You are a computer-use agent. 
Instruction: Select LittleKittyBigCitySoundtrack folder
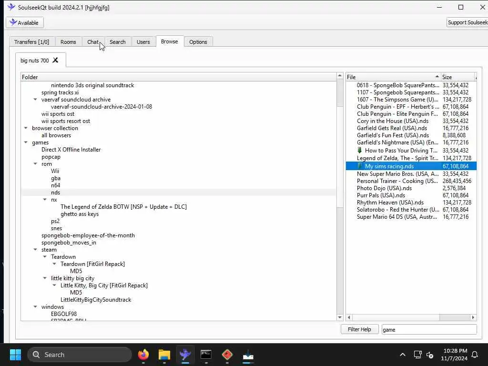[95, 300]
